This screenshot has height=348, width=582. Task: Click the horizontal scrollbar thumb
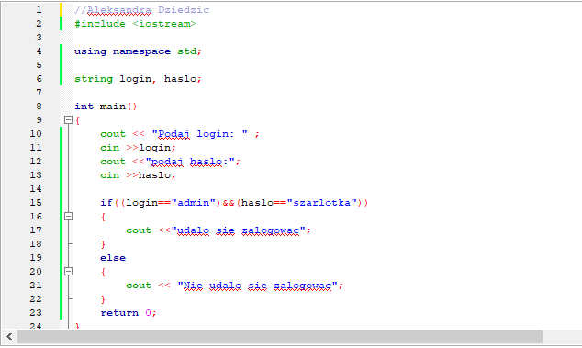[x=280, y=337]
